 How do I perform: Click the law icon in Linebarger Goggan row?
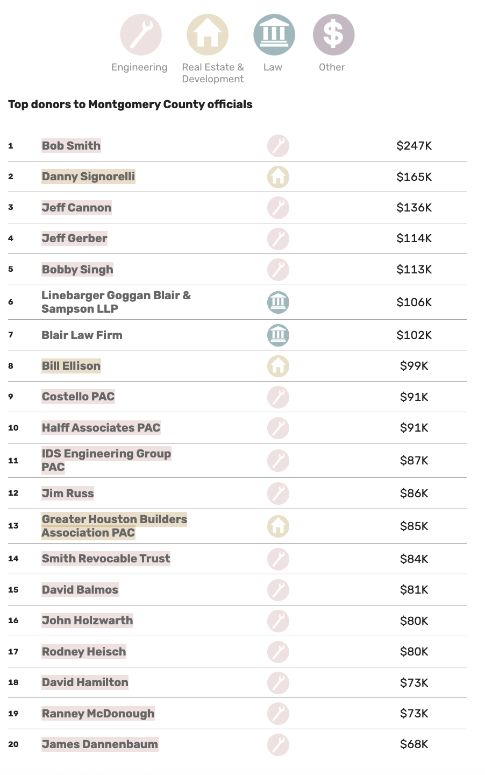point(278,302)
